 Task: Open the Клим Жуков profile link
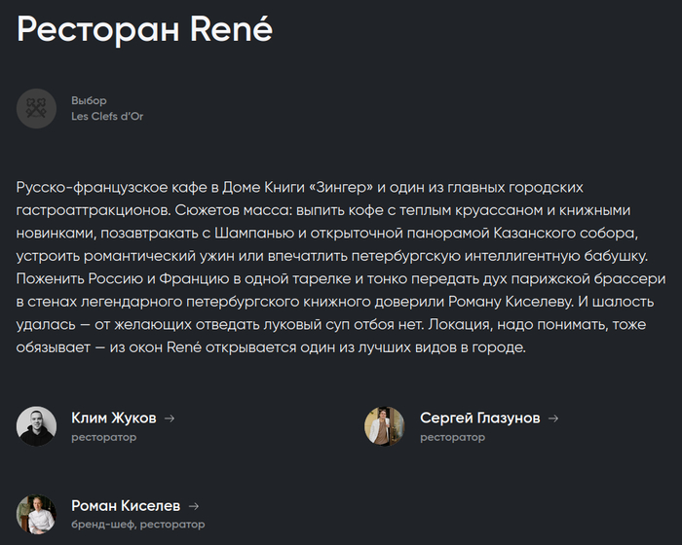click(114, 418)
